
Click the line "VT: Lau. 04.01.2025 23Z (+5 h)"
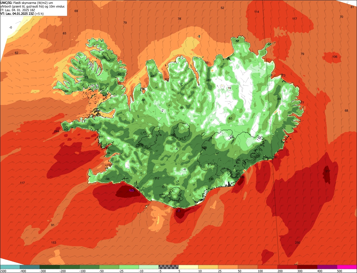(x=22, y=13)
